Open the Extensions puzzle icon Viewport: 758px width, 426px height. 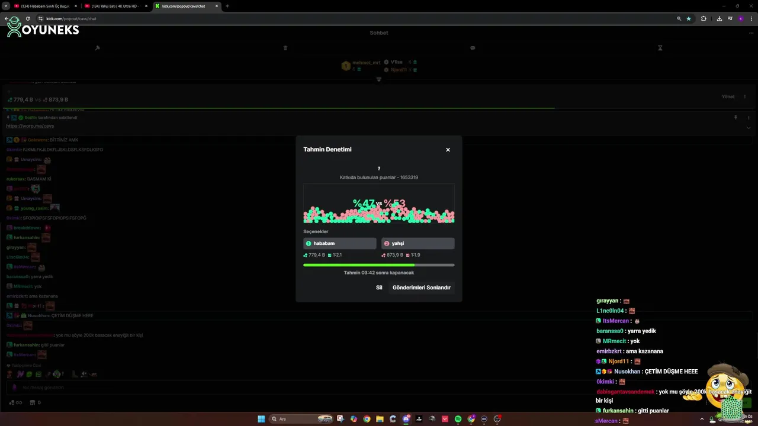[x=704, y=18]
